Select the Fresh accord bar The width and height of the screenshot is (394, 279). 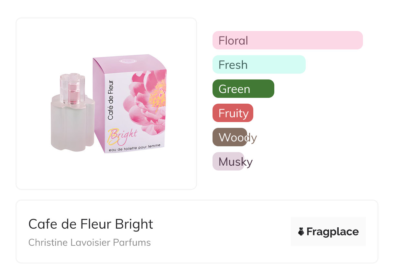(x=259, y=65)
